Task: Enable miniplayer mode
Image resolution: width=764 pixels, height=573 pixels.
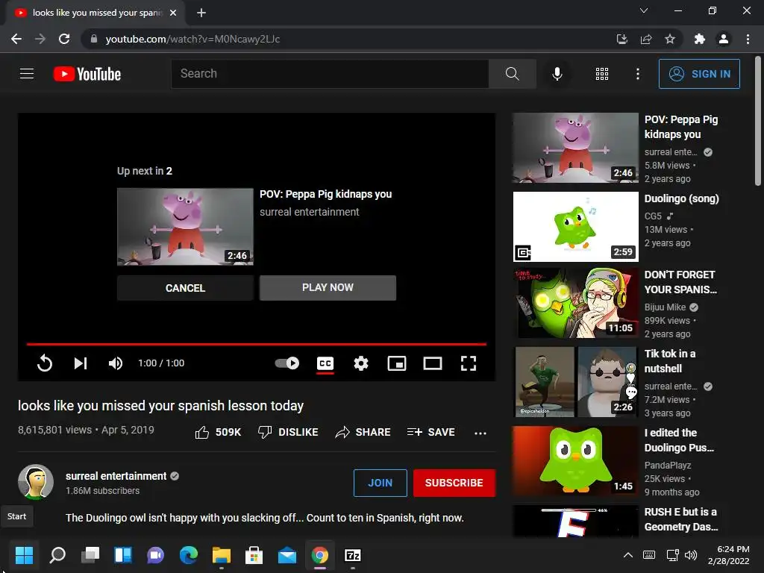Action: 397,363
